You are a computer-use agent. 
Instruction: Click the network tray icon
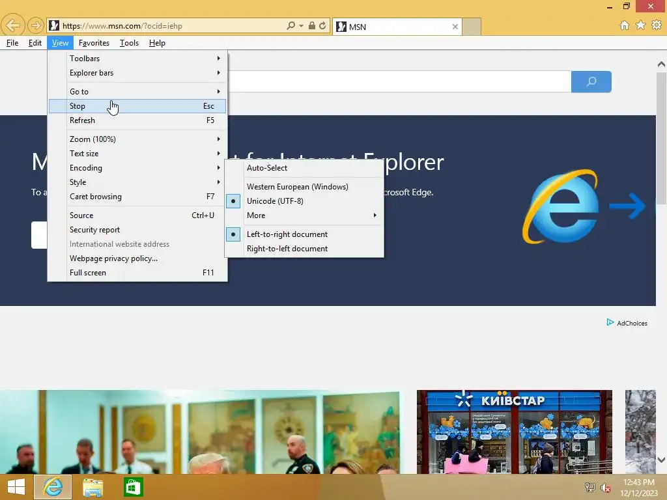pos(589,487)
